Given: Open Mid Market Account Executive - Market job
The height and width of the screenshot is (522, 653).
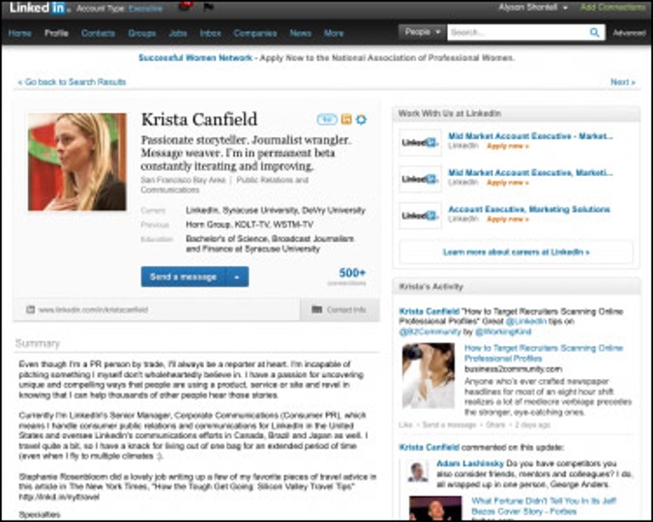Looking at the screenshot, I should pyautogui.click(x=530, y=135).
